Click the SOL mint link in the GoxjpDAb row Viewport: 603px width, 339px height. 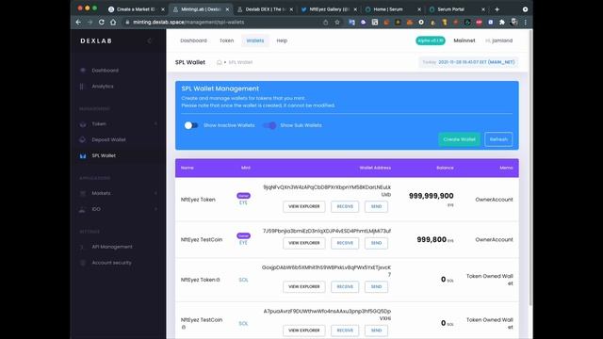tap(243, 280)
